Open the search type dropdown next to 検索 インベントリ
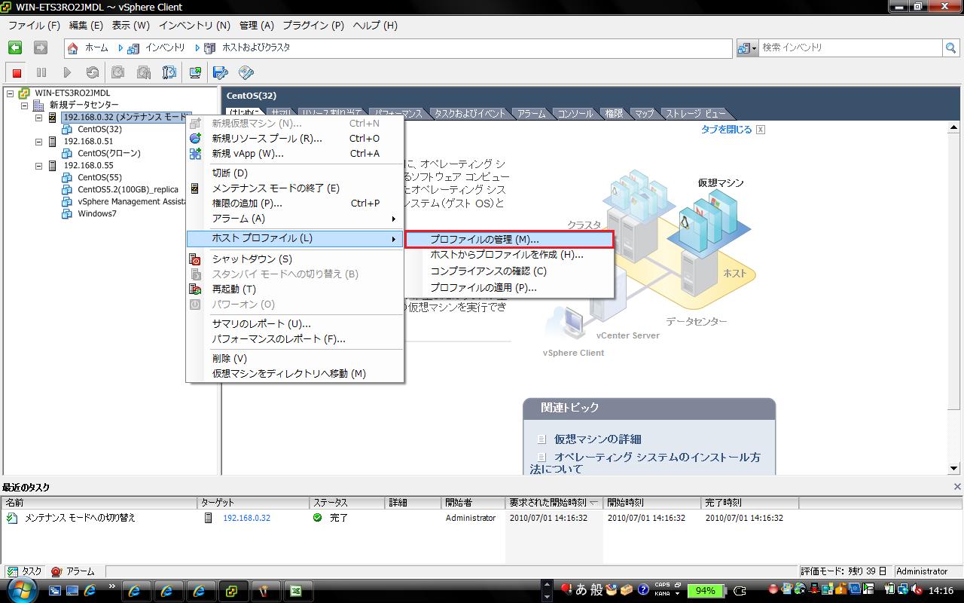 (747, 47)
